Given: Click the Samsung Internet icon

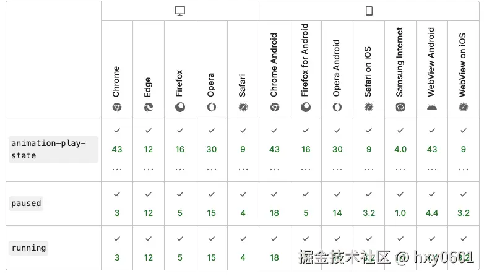Looking at the screenshot, I should [400, 107].
